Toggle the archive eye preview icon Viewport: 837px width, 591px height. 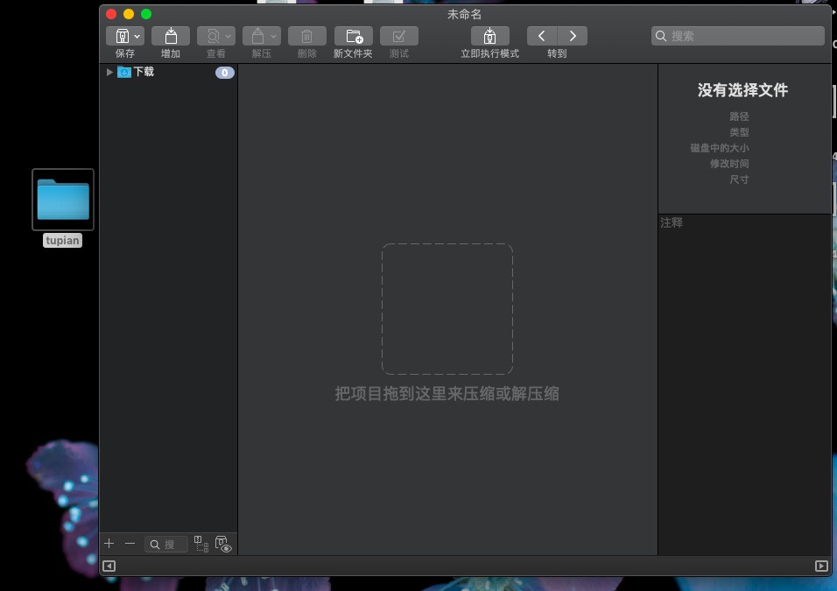(223, 544)
